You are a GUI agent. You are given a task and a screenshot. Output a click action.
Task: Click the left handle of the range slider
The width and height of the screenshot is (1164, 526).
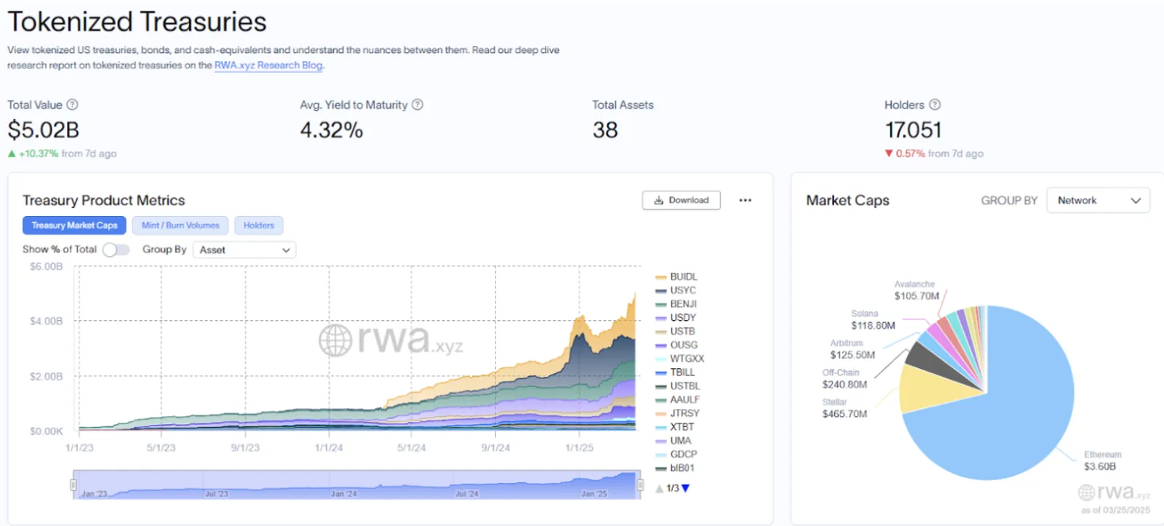73,485
